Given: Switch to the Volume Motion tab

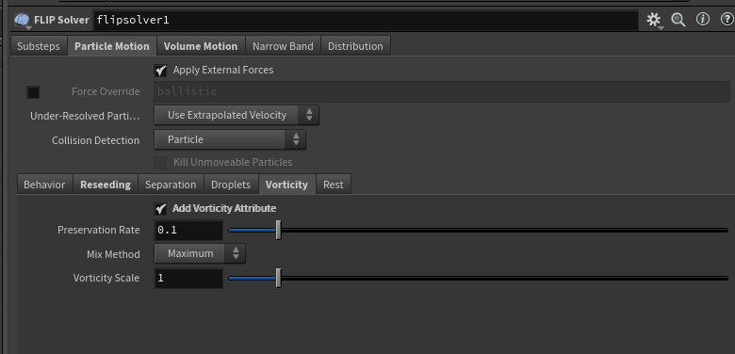Looking at the screenshot, I should pyautogui.click(x=201, y=46).
